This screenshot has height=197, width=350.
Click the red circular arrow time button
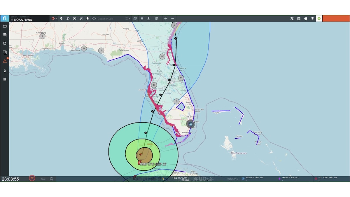[32, 178]
